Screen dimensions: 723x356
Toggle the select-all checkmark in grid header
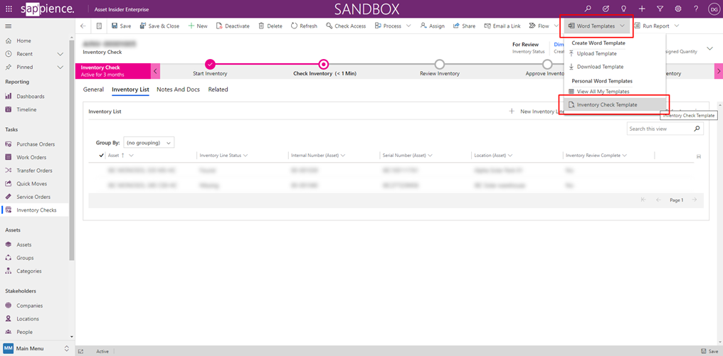click(x=101, y=155)
